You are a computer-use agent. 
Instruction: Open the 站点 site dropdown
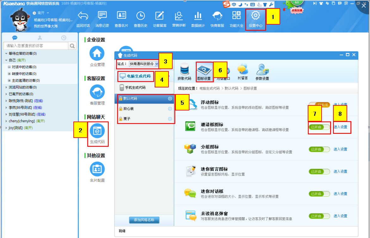point(157,64)
